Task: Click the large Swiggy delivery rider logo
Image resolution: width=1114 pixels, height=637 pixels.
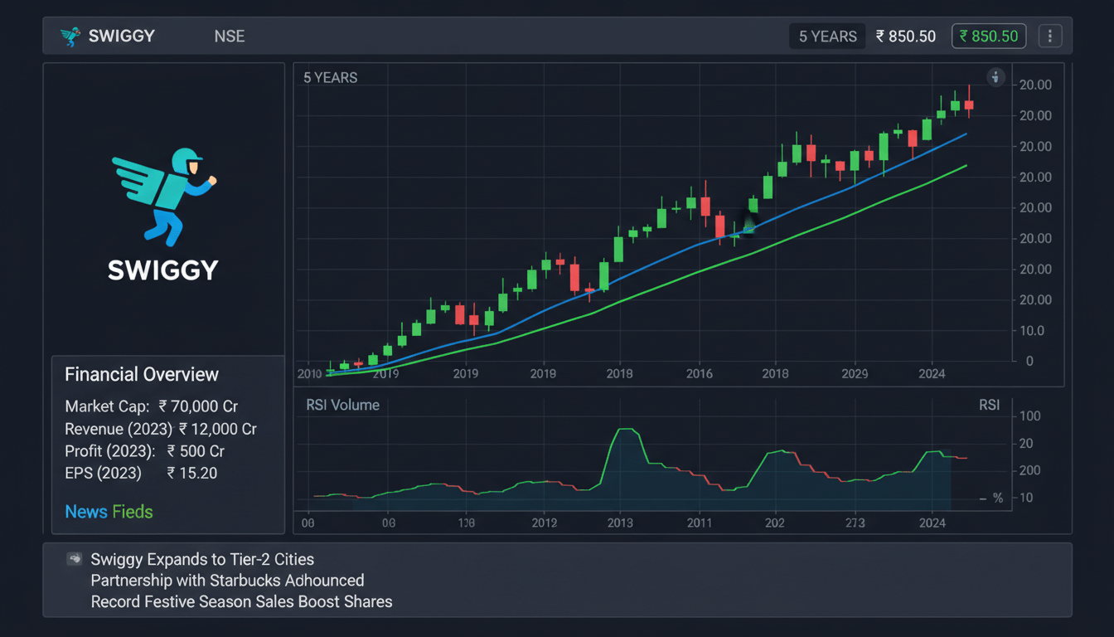Action: [x=163, y=197]
